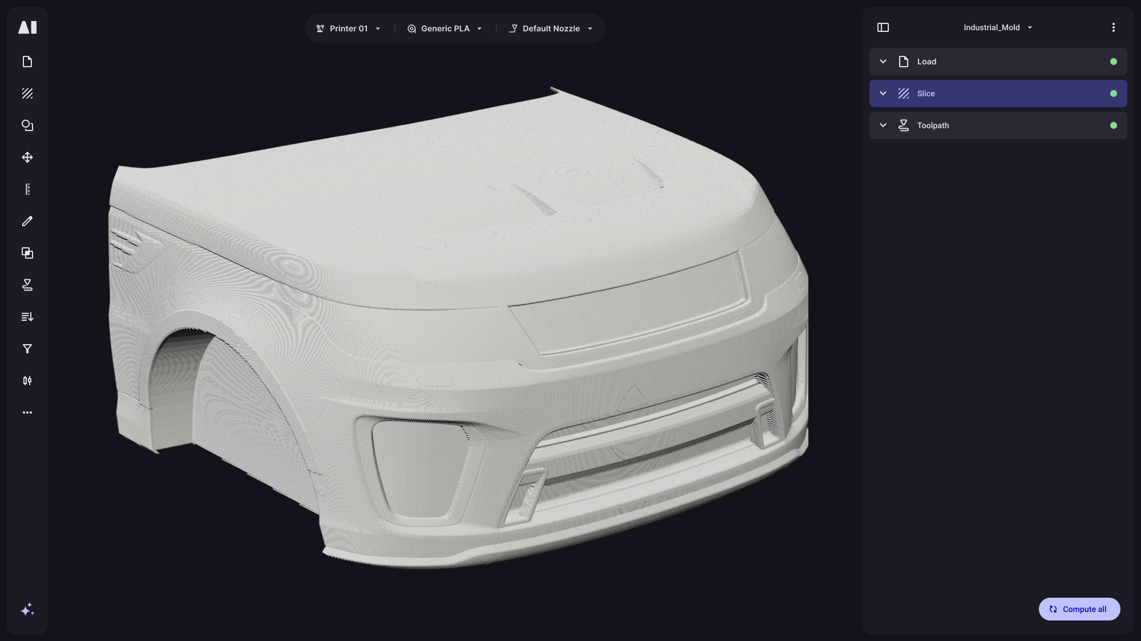The image size is (1141, 641).
Task: Click the sparkle AI assistant icon
Action: (27, 610)
